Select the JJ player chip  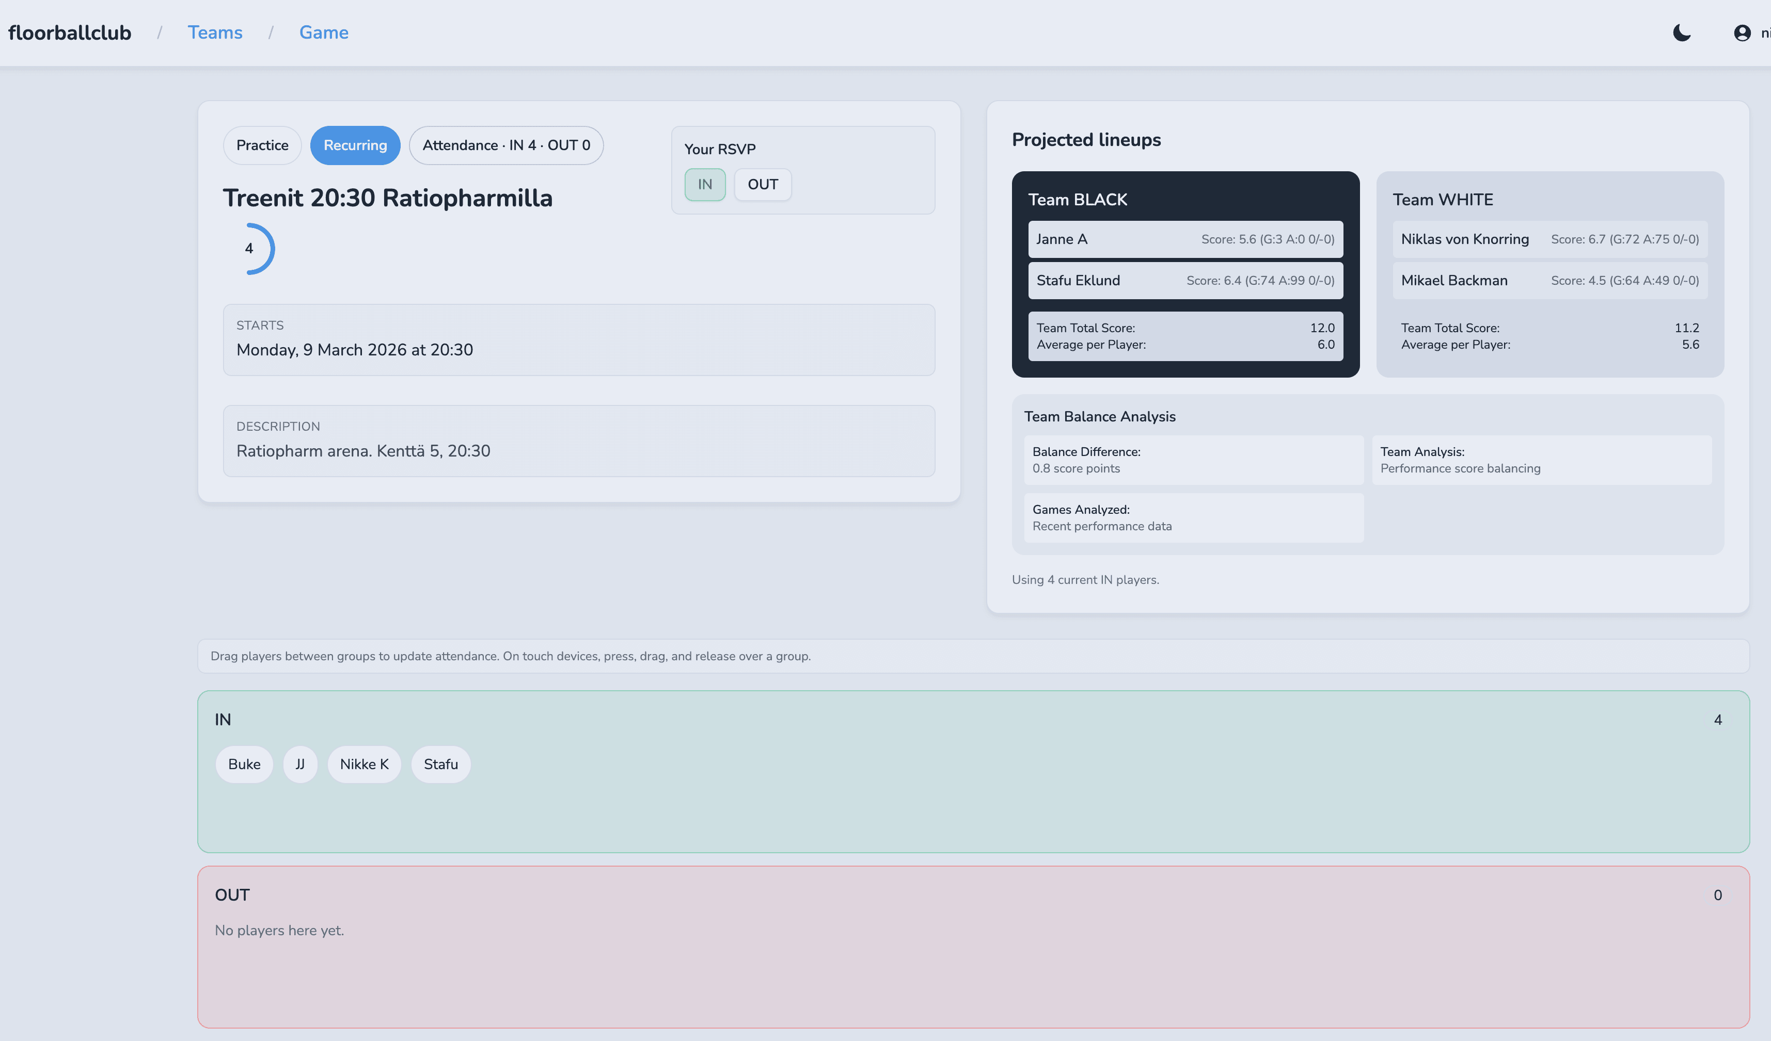pos(300,765)
